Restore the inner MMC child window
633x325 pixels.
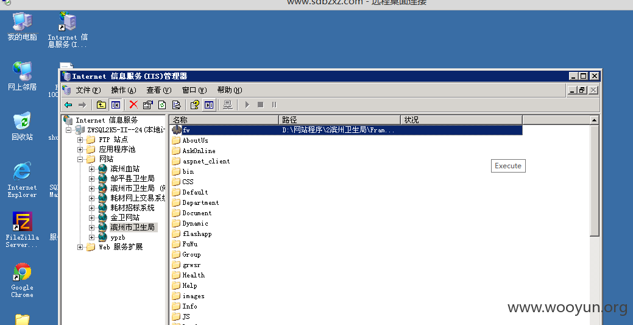click(582, 90)
